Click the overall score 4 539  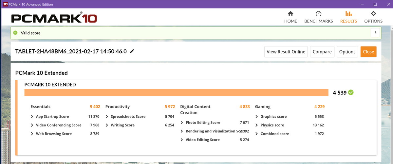pos(340,93)
